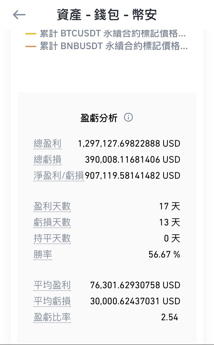Show the 勝率 explanation
The image size is (214, 345).
43,254
